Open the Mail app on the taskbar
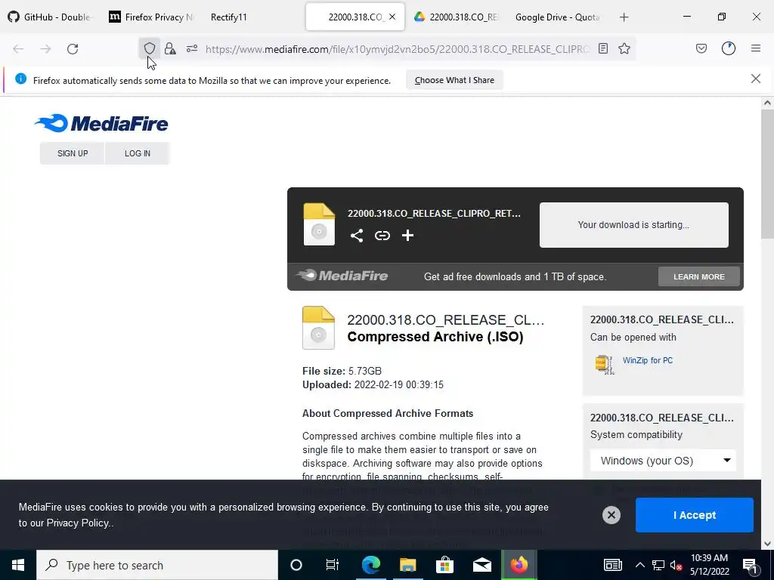The width and height of the screenshot is (774, 580). [481, 565]
